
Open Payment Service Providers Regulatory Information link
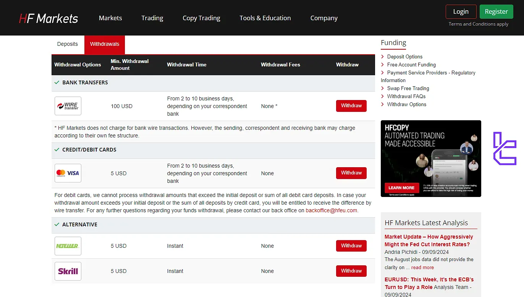click(x=428, y=76)
